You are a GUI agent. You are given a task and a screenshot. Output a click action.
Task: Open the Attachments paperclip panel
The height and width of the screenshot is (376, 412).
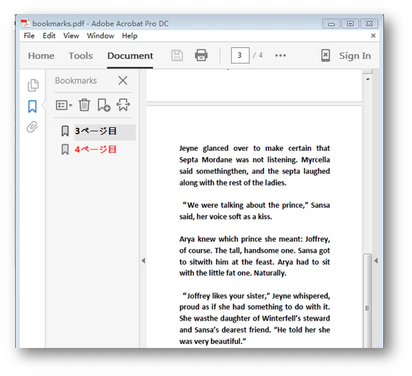coord(32,127)
